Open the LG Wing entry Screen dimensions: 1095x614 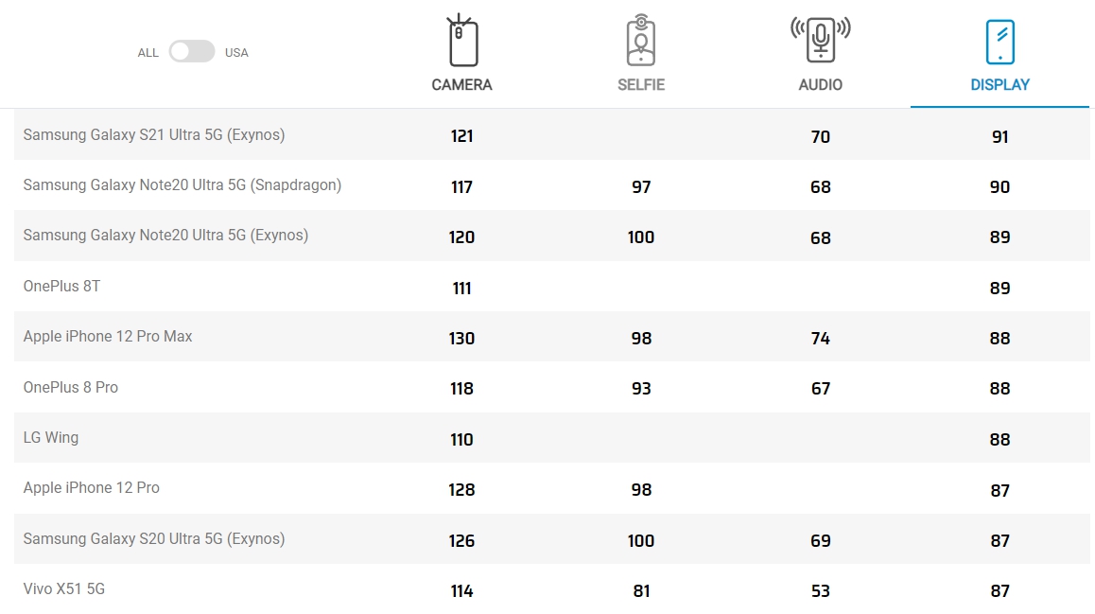pyautogui.click(x=51, y=438)
